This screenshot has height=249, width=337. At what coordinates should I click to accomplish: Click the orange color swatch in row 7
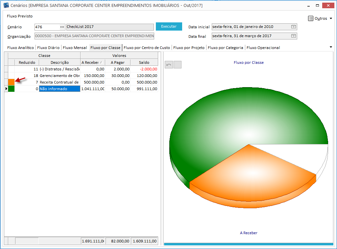(x=11, y=82)
